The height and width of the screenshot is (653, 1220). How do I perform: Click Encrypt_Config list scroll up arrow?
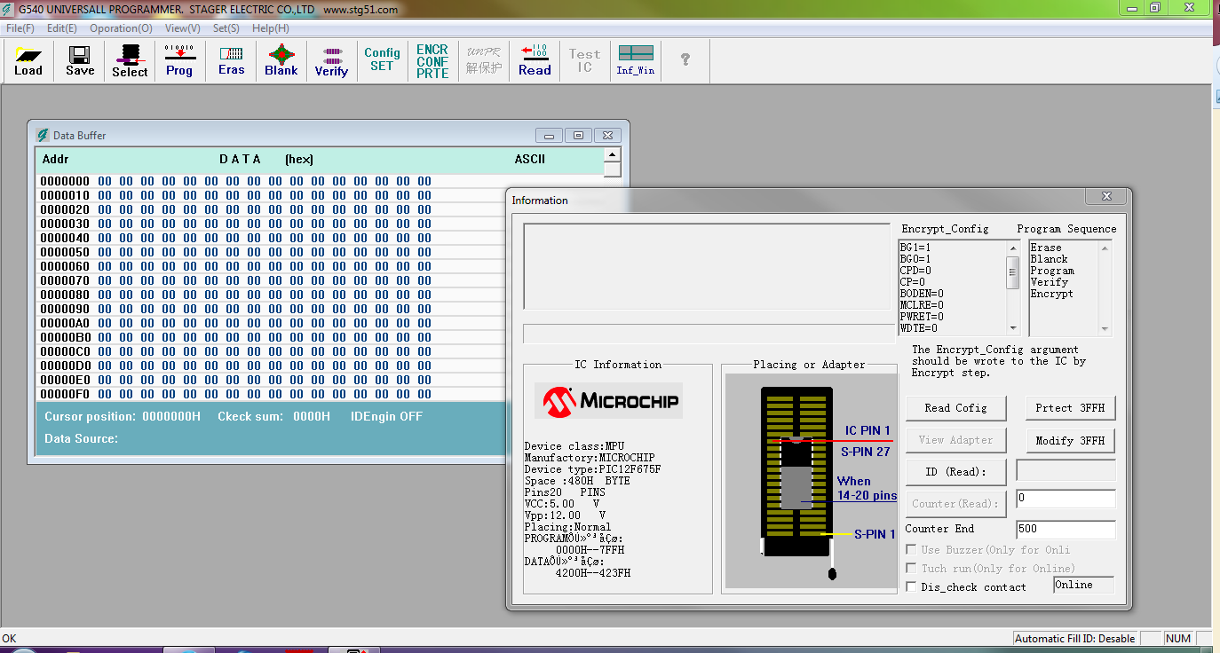[x=1013, y=248]
